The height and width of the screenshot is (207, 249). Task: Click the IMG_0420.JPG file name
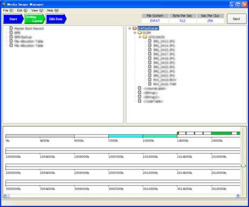point(164,67)
